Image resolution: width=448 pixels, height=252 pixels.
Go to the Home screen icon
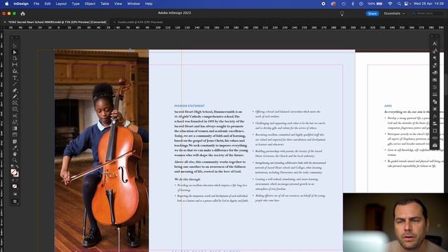[x=23, y=13]
